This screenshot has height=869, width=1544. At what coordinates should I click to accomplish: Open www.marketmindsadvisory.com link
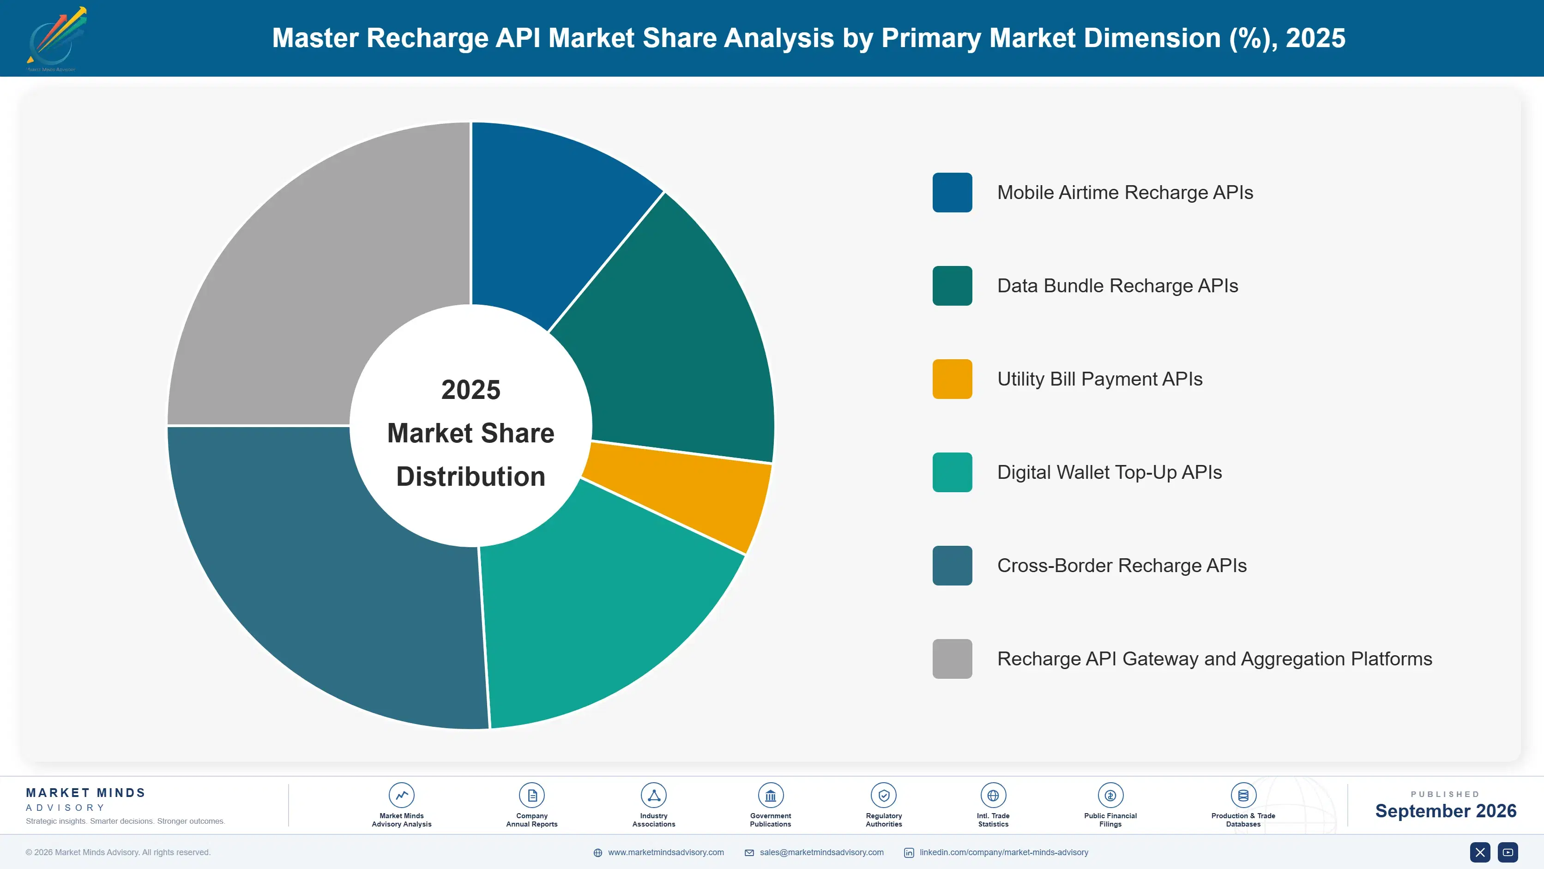(x=666, y=852)
